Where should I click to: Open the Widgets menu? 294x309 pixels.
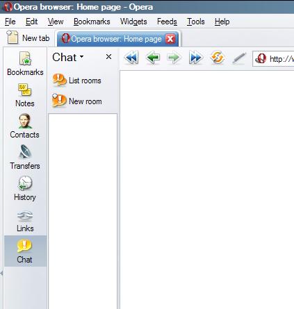click(133, 22)
